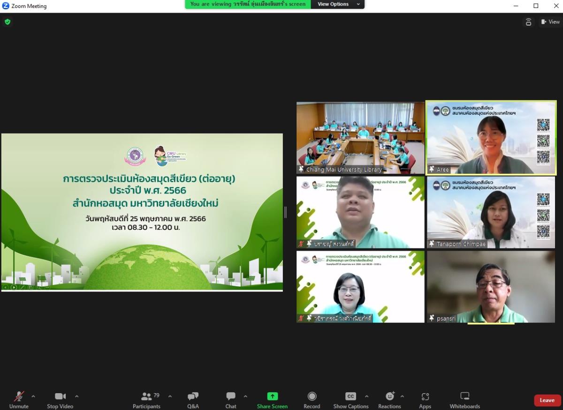563x410 pixels.
Task: Open the Apps panel
Action: coord(425,399)
